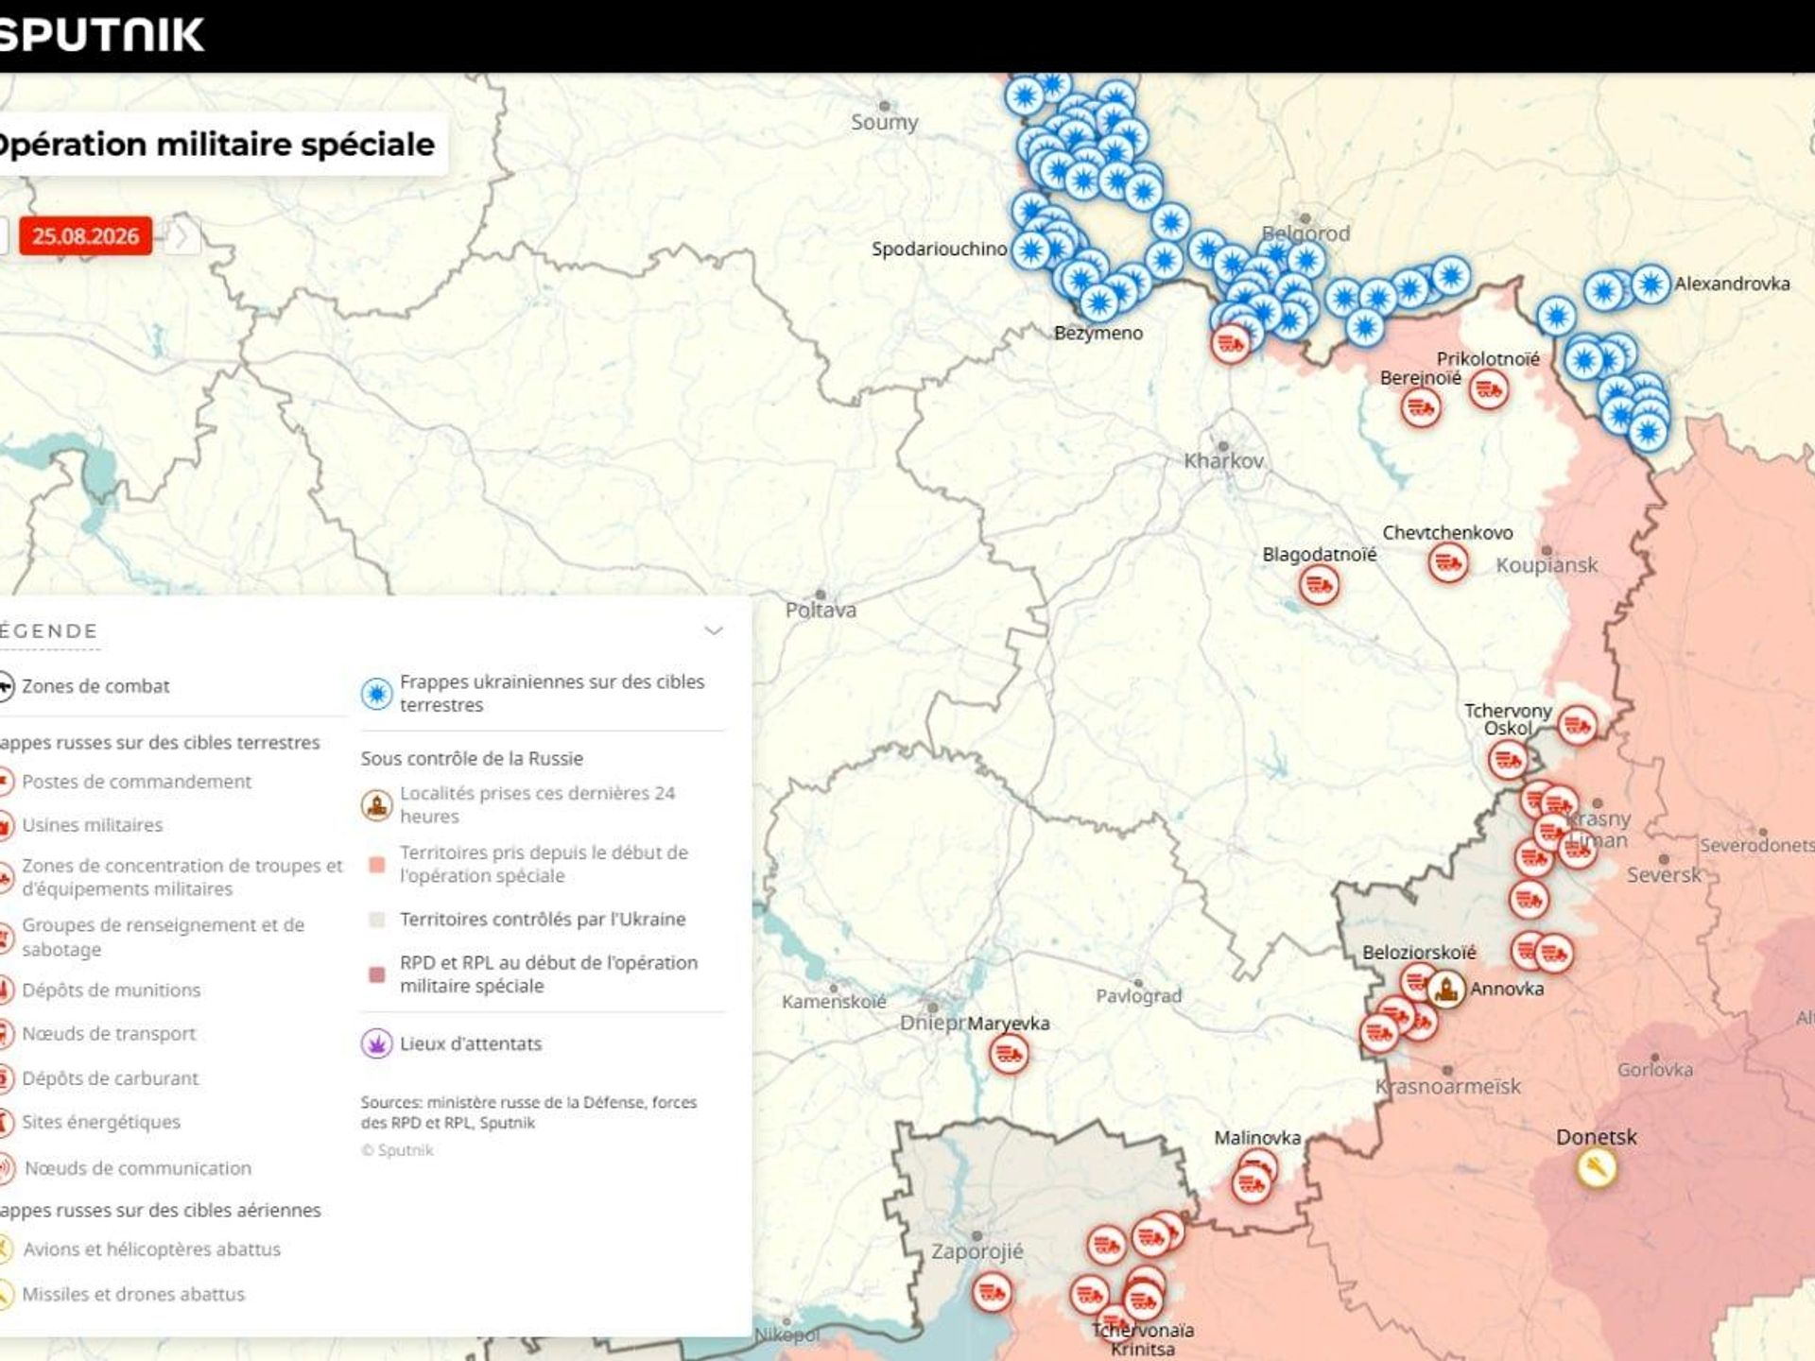Click the pink territories-taken legend swatch

[376, 865]
